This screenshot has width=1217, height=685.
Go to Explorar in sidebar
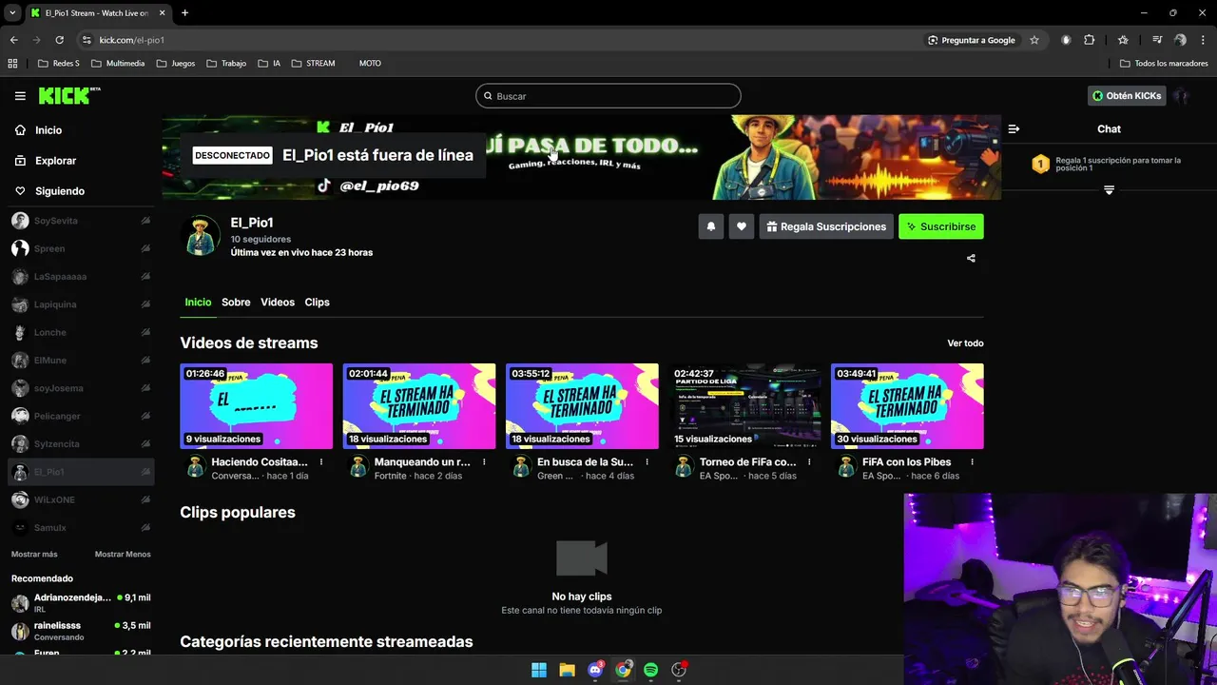pos(55,161)
